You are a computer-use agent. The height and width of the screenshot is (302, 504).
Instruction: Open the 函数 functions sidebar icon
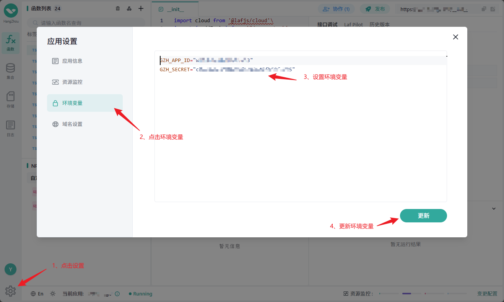[11, 42]
